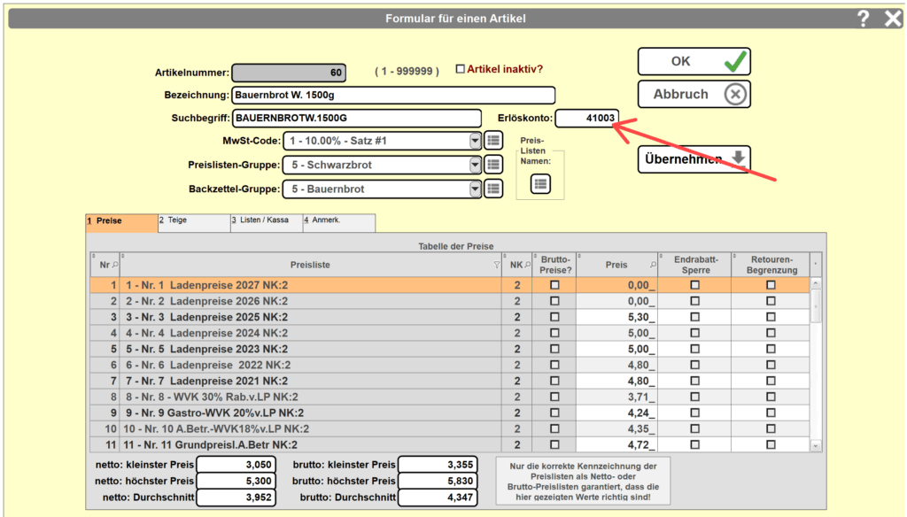Screen dimensions: 907x517
Task: Check Endrabatt-Sperre for Ladenpreise 2025 row
Action: click(694, 317)
